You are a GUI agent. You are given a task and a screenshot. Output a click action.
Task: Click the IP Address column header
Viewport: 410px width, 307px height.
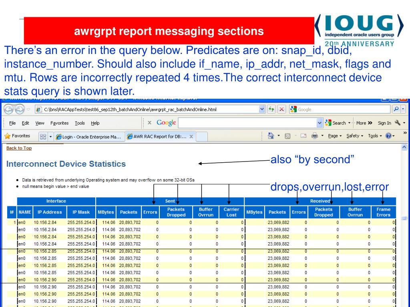click(x=50, y=212)
